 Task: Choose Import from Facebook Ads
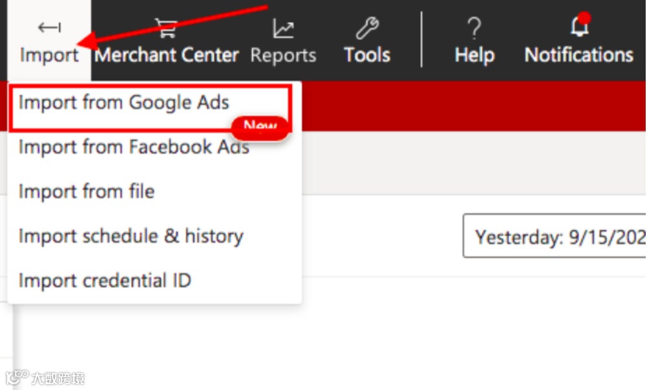[x=134, y=147]
